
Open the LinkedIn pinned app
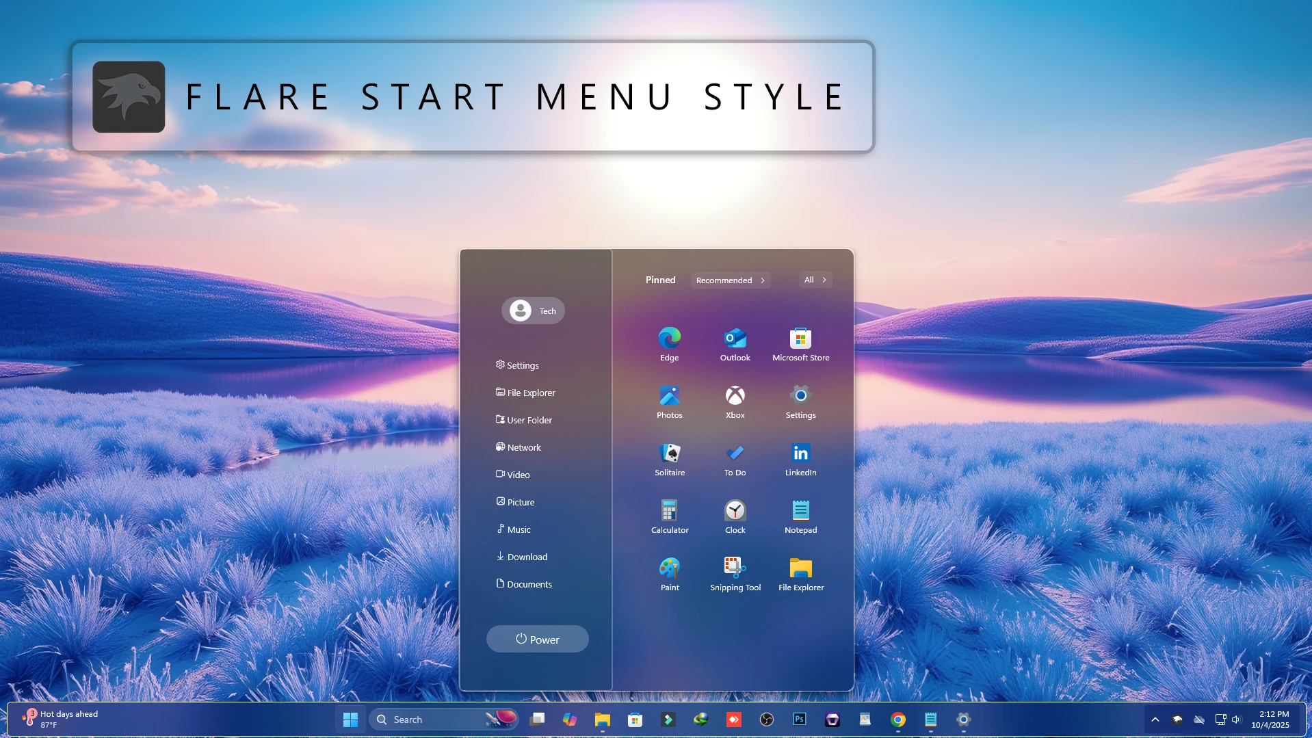coord(800,458)
